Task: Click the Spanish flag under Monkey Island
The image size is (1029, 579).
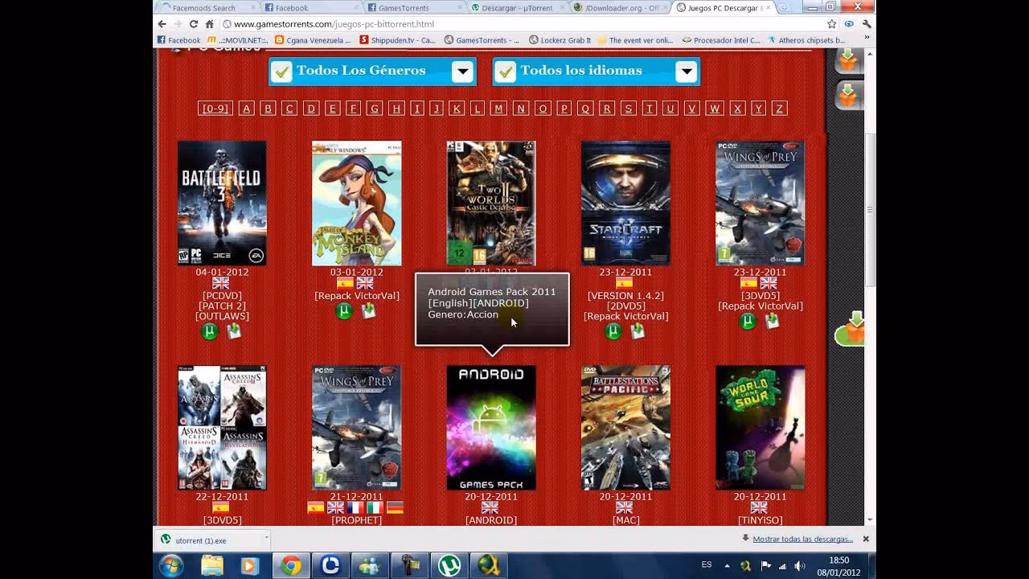Action: tap(346, 283)
